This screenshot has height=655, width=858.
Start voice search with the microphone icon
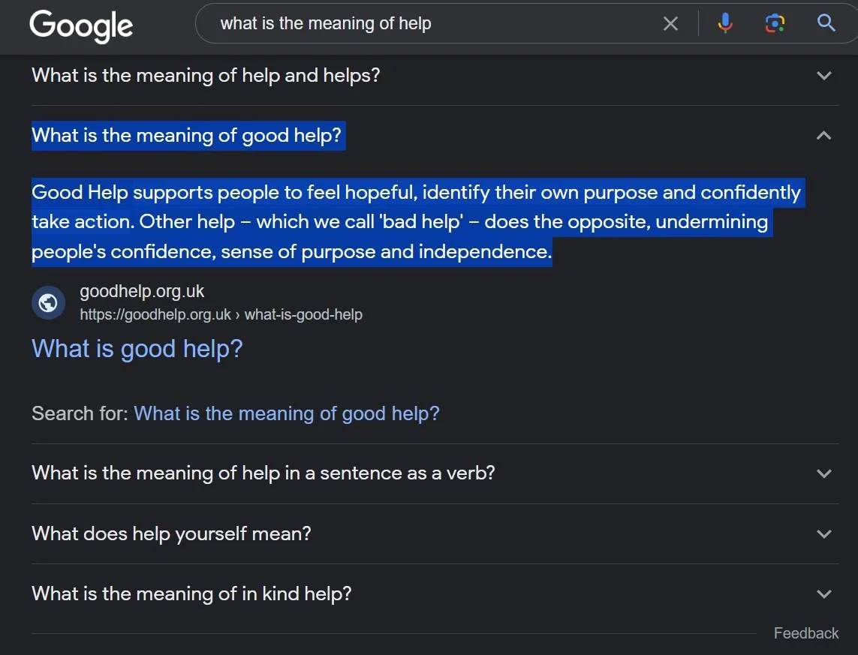[x=725, y=23]
